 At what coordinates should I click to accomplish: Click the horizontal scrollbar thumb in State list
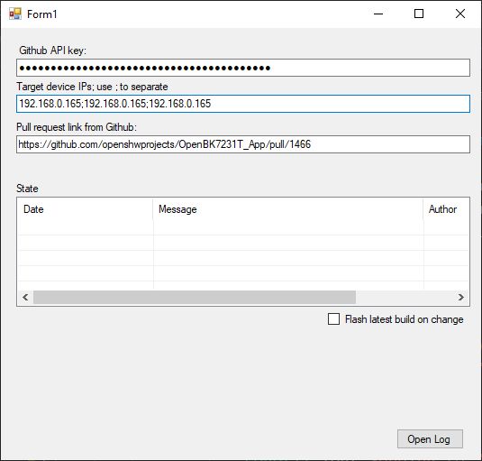[x=195, y=298]
